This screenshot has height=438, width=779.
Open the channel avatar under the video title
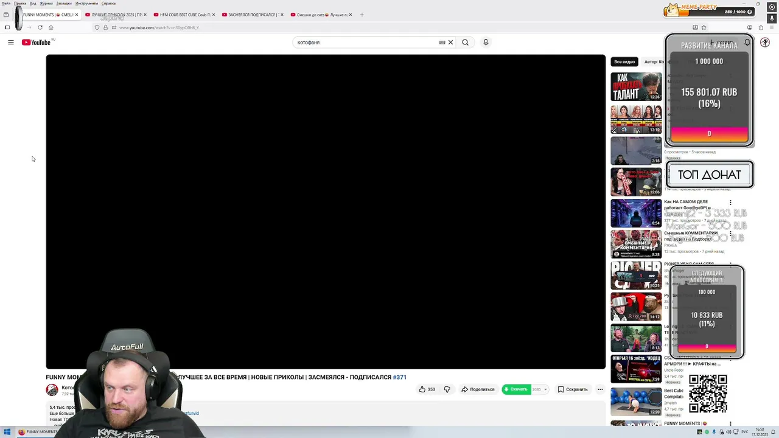(x=52, y=390)
